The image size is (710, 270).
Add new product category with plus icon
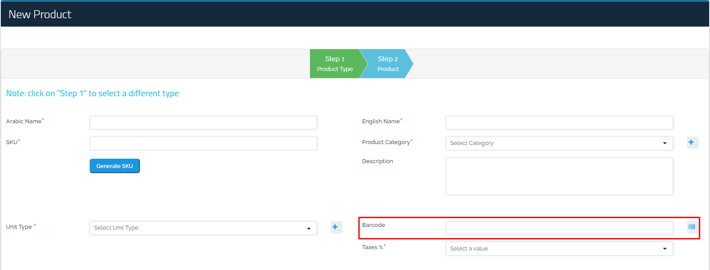[x=691, y=142]
